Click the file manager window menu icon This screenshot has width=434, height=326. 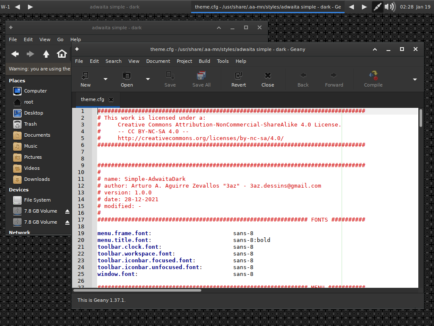point(11,28)
